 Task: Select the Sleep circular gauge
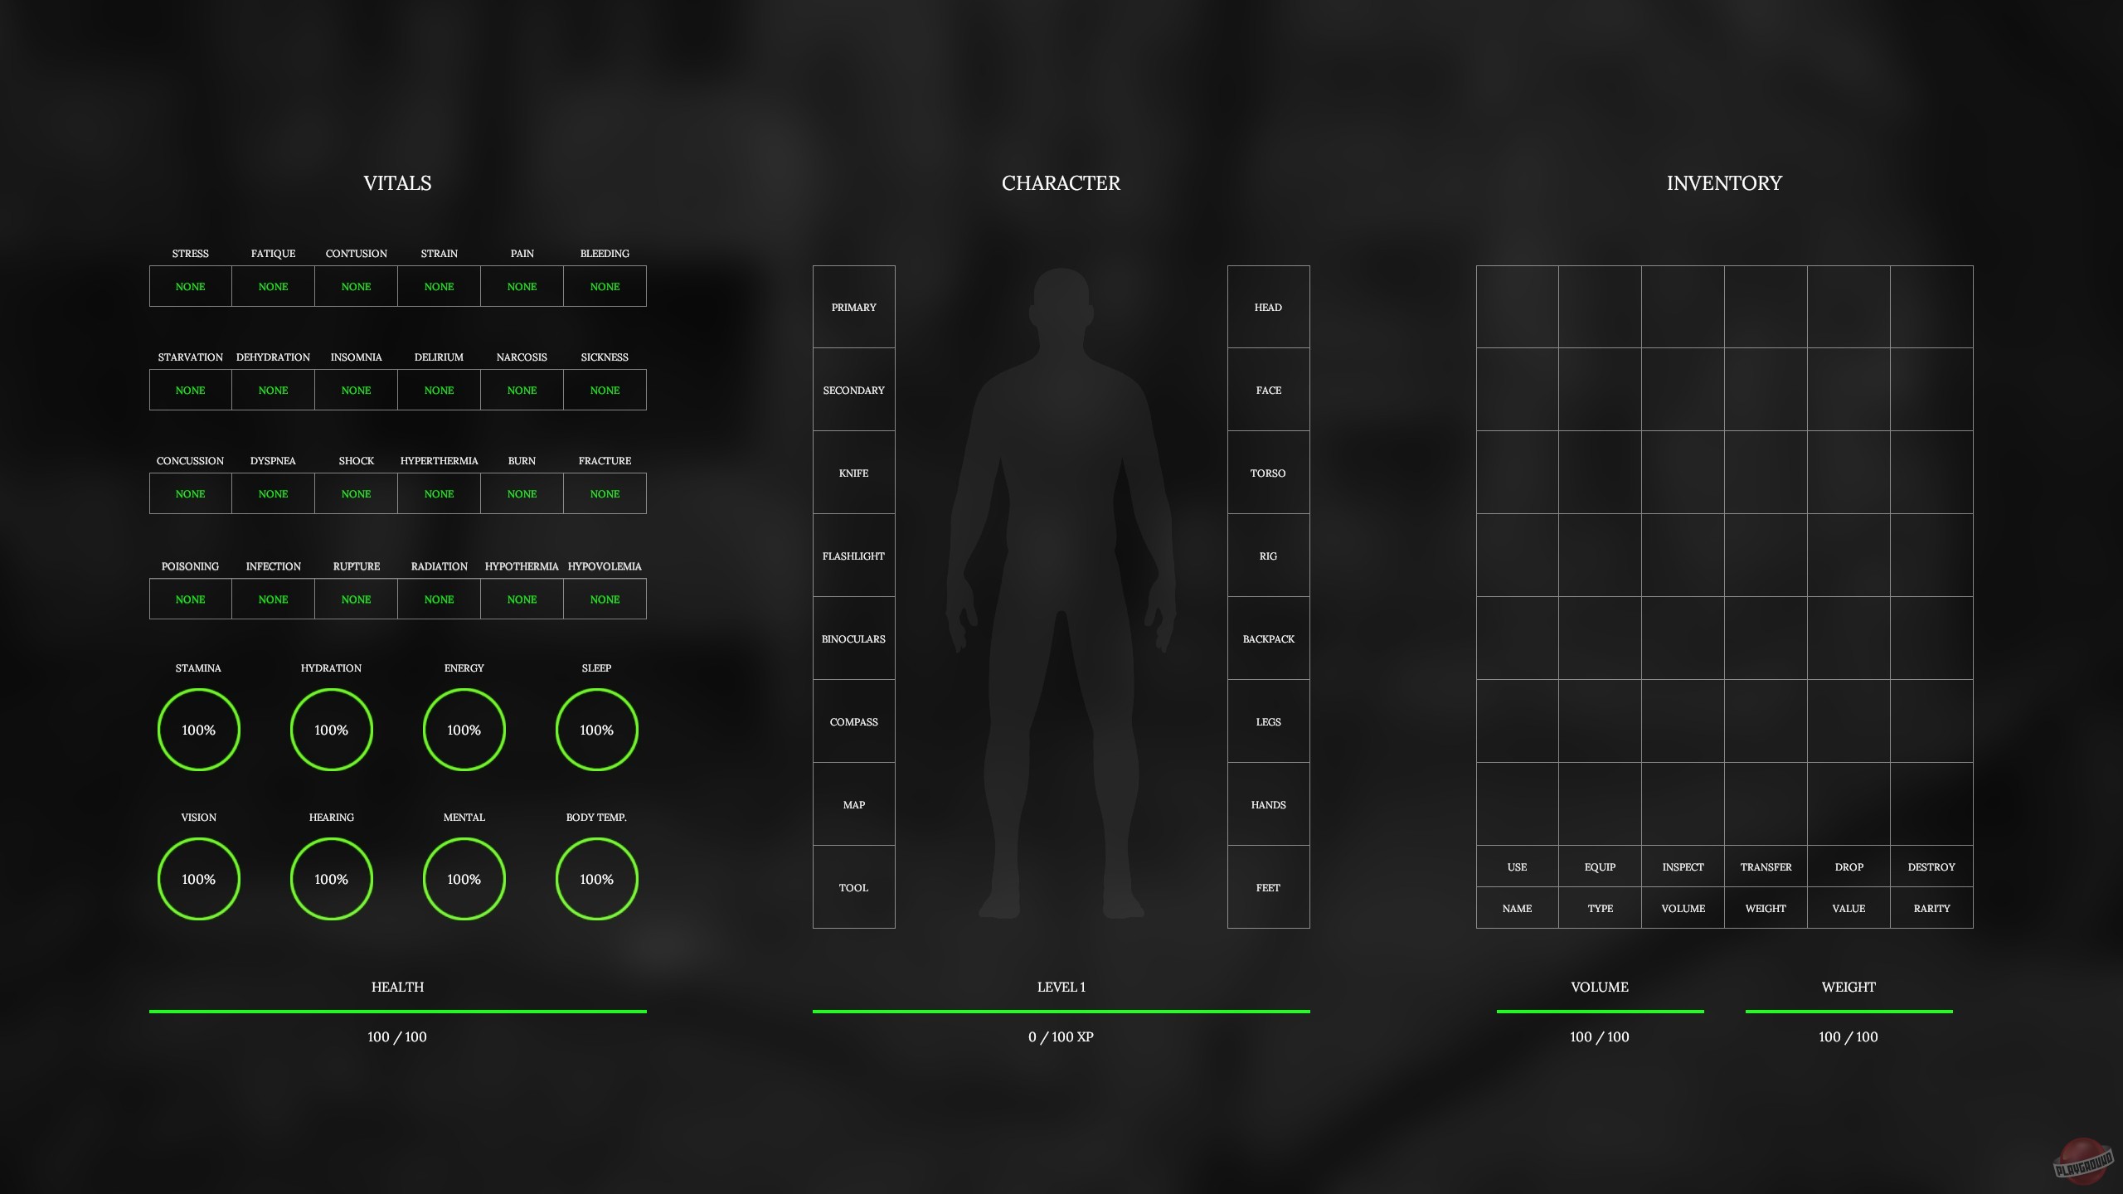coord(596,730)
